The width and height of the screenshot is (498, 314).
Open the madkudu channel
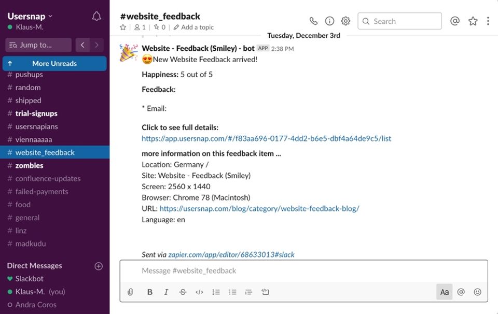click(x=54, y=244)
